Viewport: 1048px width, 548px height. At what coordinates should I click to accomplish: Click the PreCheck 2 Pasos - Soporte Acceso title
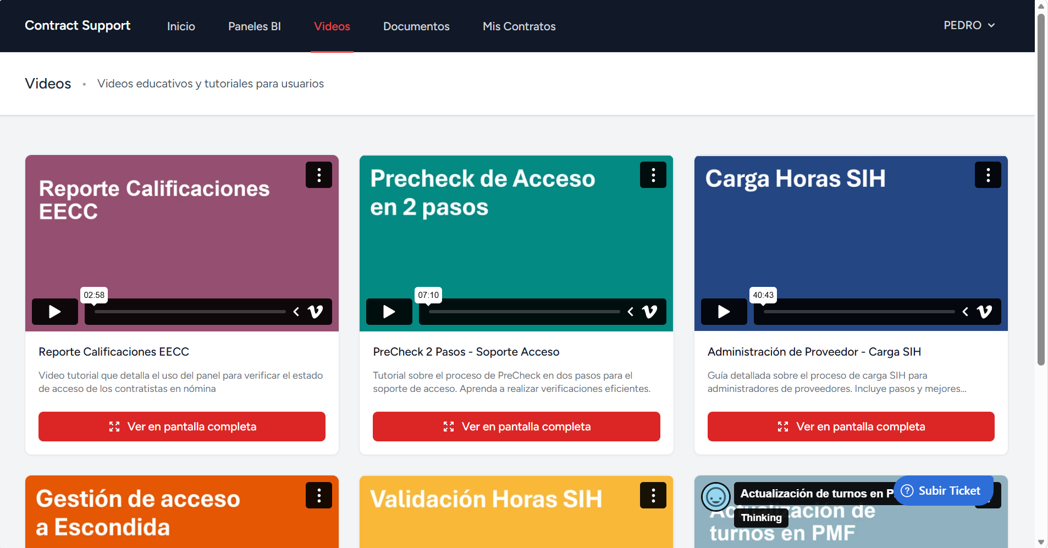coord(466,352)
